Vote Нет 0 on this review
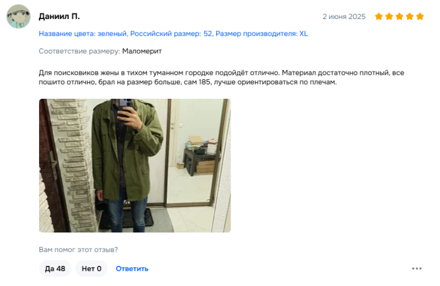Screen dimensions: 440x286 pyautogui.click(x=92, y=269)
